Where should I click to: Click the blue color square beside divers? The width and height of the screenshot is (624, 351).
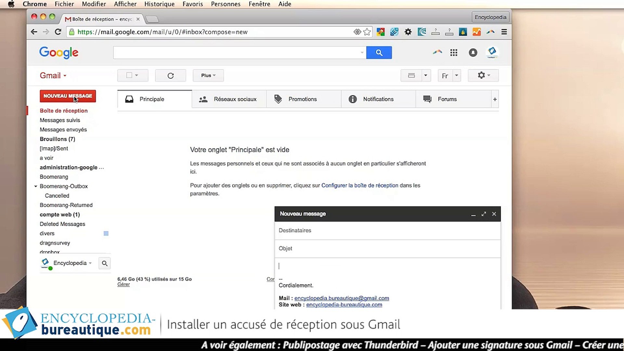106,233
